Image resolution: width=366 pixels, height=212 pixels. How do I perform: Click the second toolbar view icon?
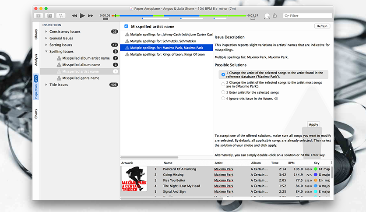pyautogui.click(x=49, y=16)
